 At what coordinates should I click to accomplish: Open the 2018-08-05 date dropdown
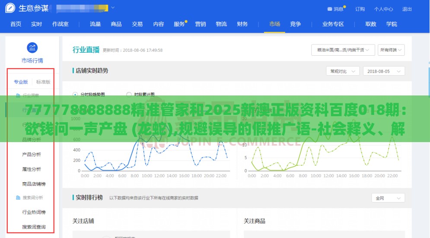coord(384,71)
